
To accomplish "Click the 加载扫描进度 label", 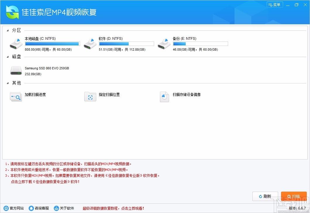I will tap(35, 95).
